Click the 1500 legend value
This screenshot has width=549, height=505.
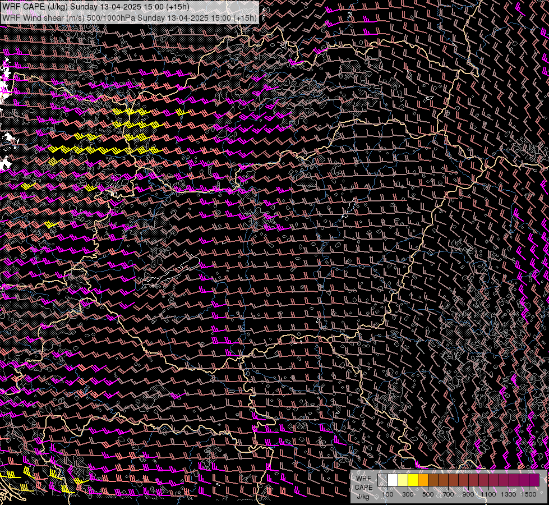[529, 494]
